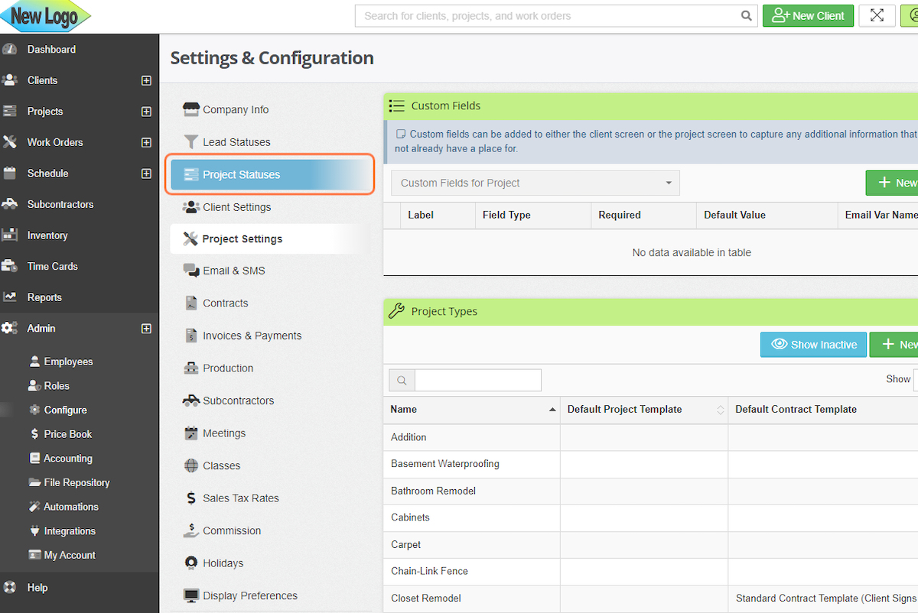
Task: Open the Reports section
Action: [44, 297]
